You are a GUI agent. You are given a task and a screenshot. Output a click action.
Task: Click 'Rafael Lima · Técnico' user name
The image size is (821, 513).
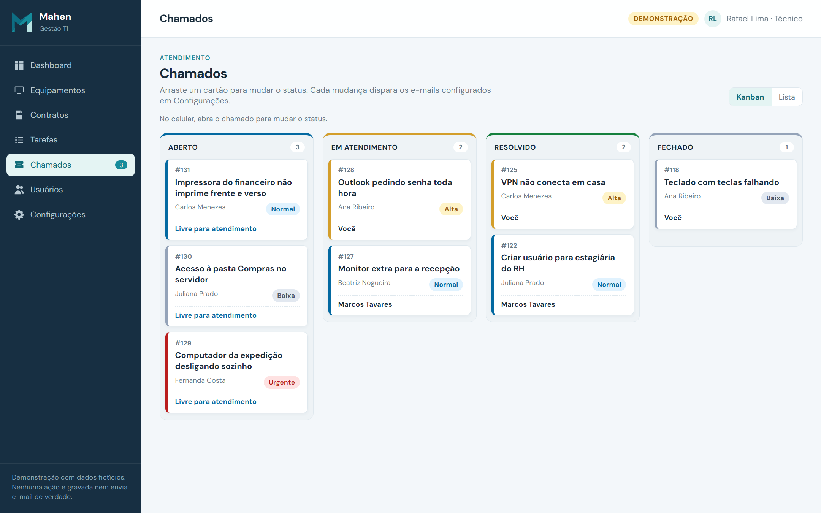[764, 19]
